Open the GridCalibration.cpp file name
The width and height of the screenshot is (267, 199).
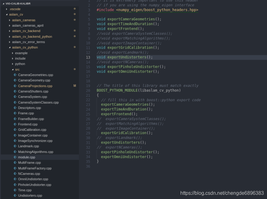(32, 130)
